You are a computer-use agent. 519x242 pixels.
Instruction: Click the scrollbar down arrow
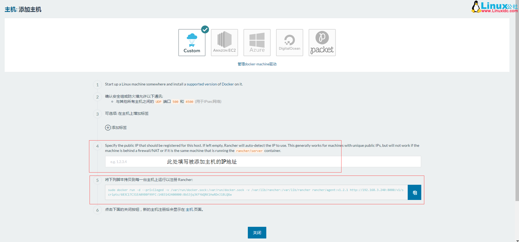tap(517, 240)
